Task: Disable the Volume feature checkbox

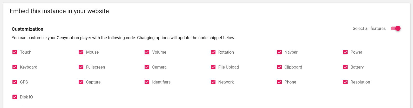Action: pos(147,52)
